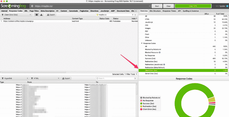
Task: Switch to the Page Titles tab
Action: [x=34, y=11]
